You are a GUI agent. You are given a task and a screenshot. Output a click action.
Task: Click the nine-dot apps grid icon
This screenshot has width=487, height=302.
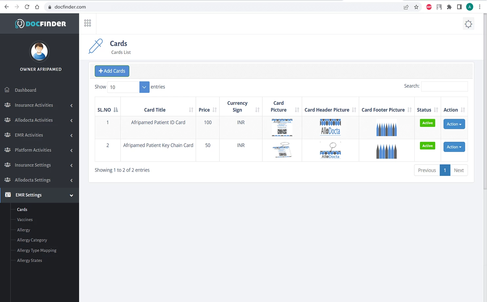click(87, 23)
